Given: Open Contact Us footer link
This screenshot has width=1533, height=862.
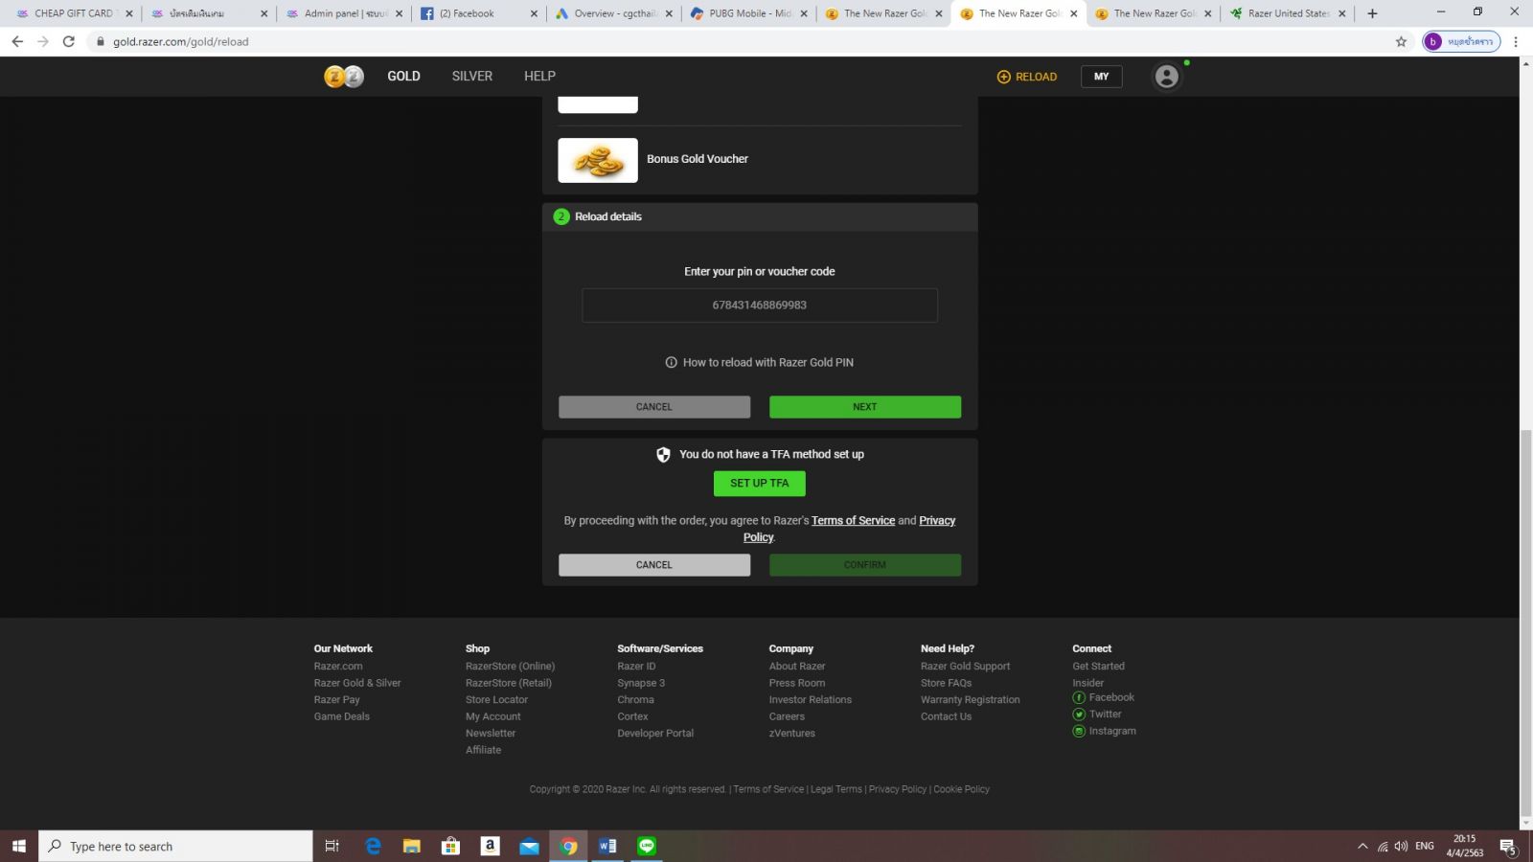Looking at the screenshot, I should [x=946, y=716].
